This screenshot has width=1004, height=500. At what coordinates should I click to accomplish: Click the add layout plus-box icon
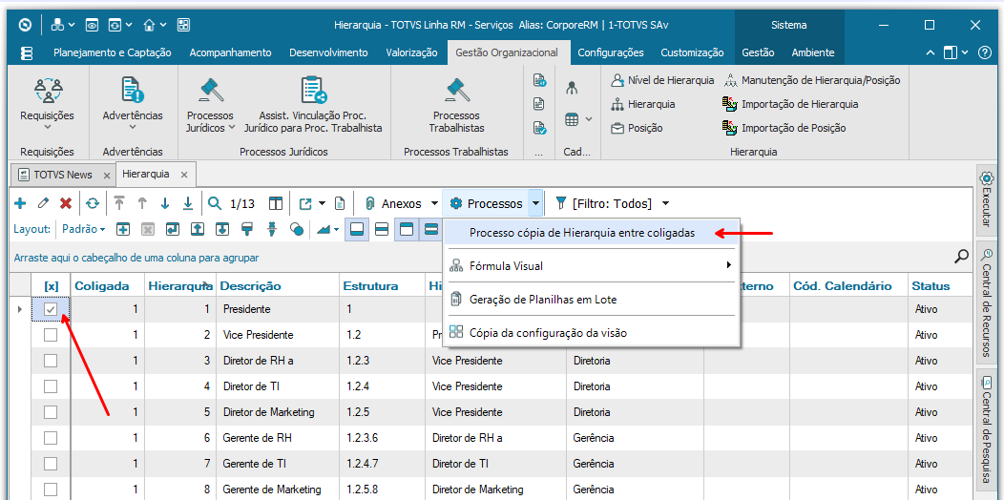pos(123,229)
